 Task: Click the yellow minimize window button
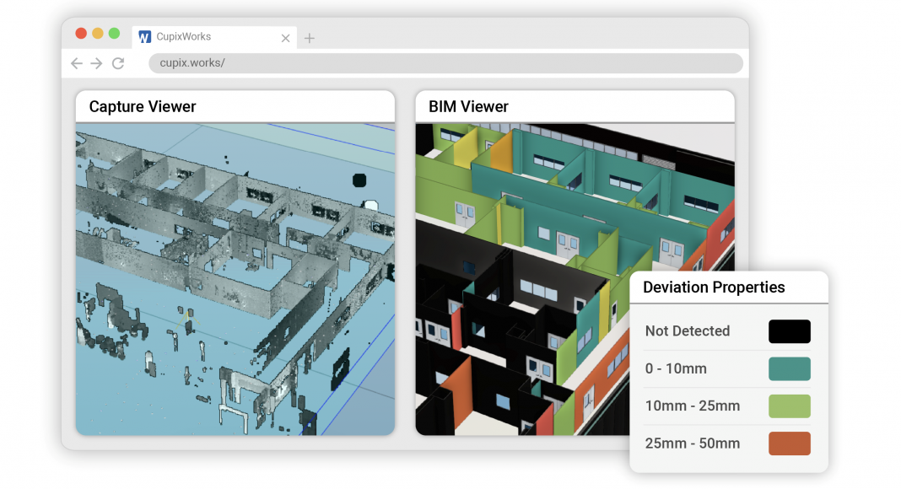click(x=98, y=34)
